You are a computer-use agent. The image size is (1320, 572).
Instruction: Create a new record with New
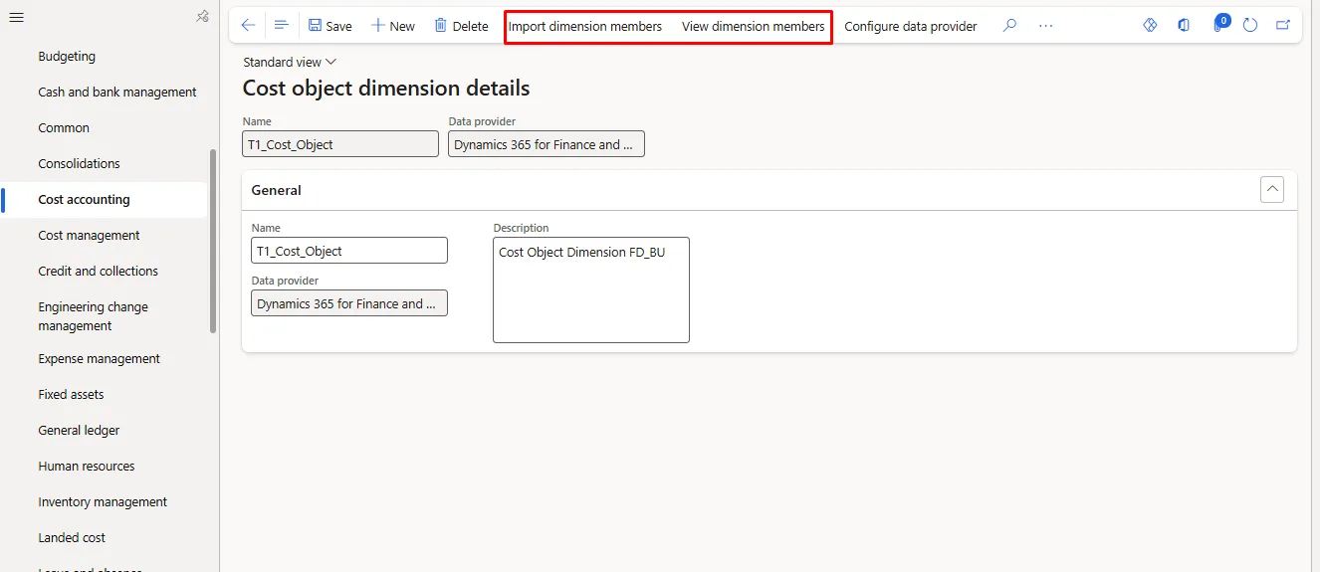[393, 26]
